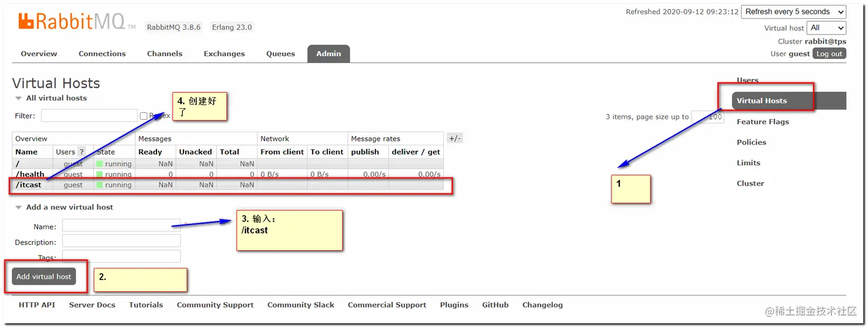867x327 pixels.
Task: Open the Plugins footer link
Action: (x=454, y=305)
